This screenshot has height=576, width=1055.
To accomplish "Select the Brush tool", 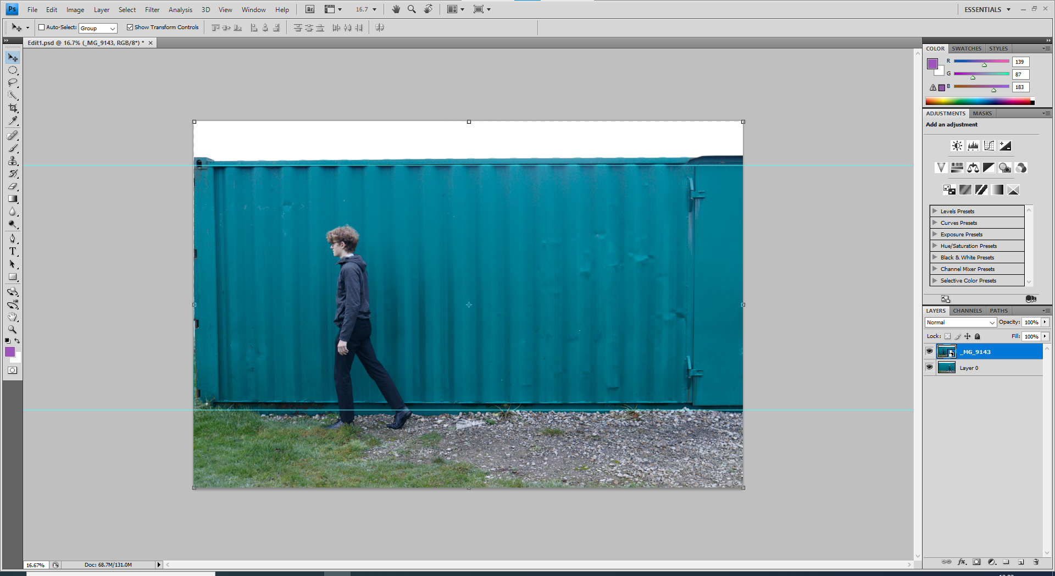I will (13, 148).
